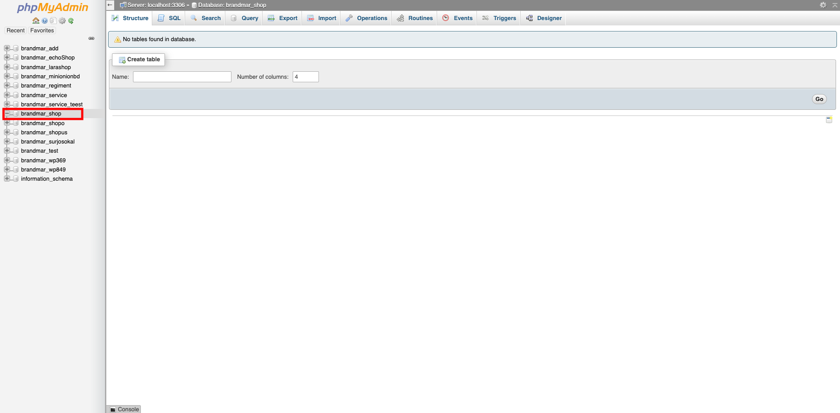Click the Recent tables button
Viewport: 840px width, 413px height.
click(16, 31)
